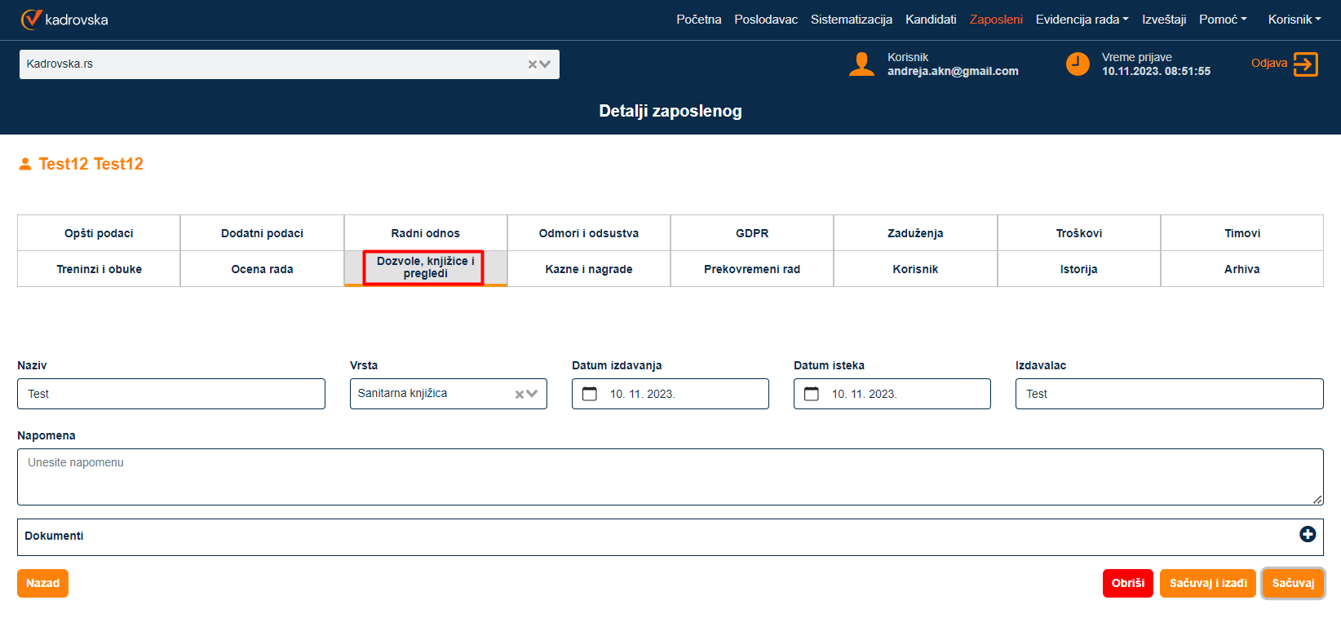Open the Evidencija rada menu
This screenshot has width=1341, height=618.
[1082, 20]
